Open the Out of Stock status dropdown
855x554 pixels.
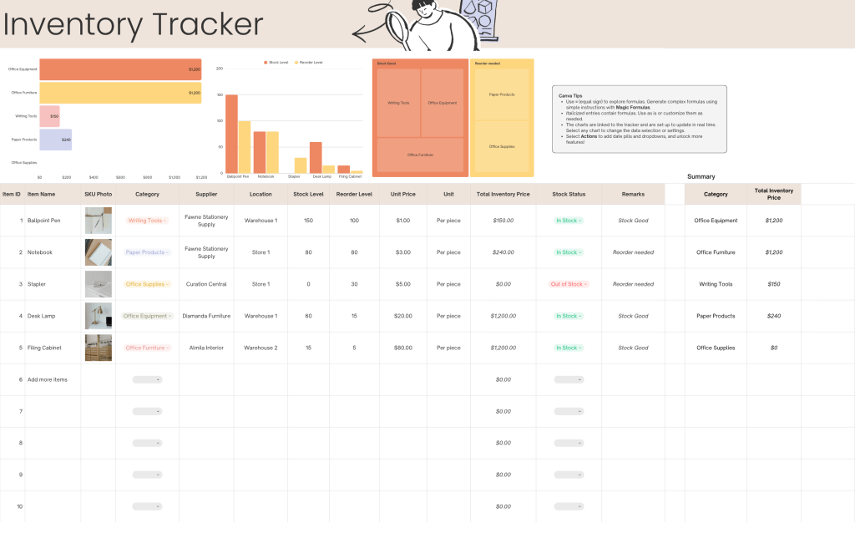[569, 284]
